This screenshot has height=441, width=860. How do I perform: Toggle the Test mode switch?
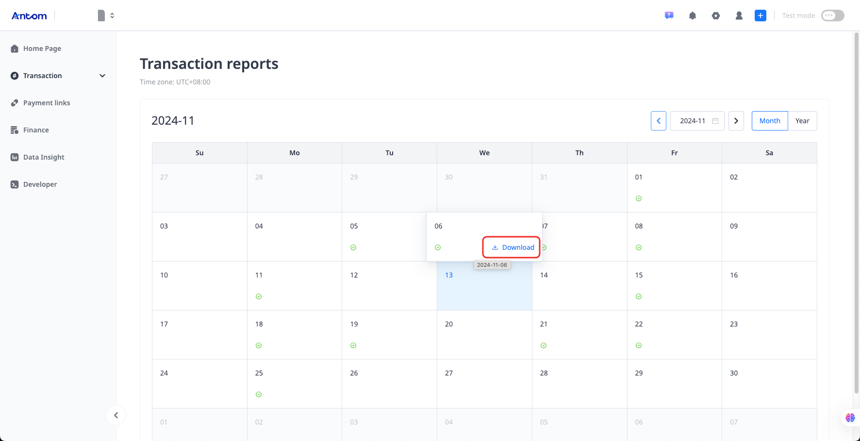pos(832,16)
